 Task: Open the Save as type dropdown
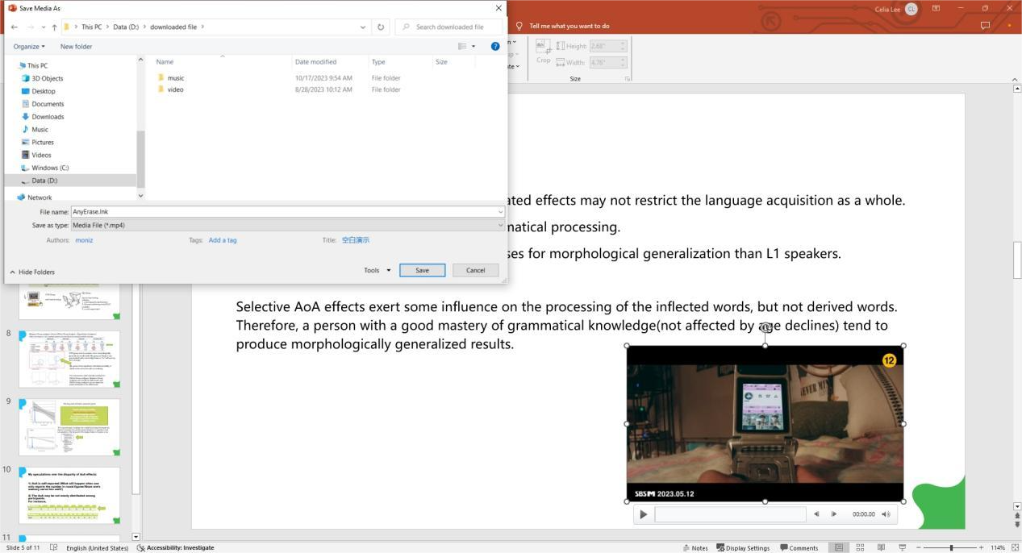(500, 225)
